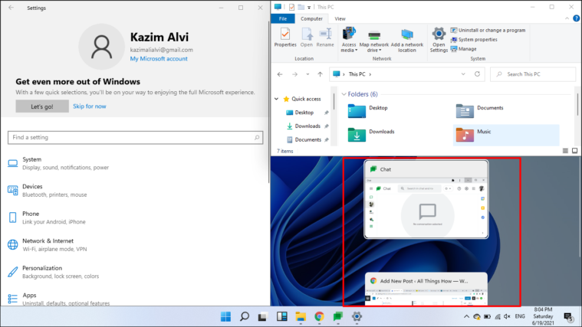Collapse the Explorer ribbon
Viewport: 582px width, 327px height.
point(567,18)
